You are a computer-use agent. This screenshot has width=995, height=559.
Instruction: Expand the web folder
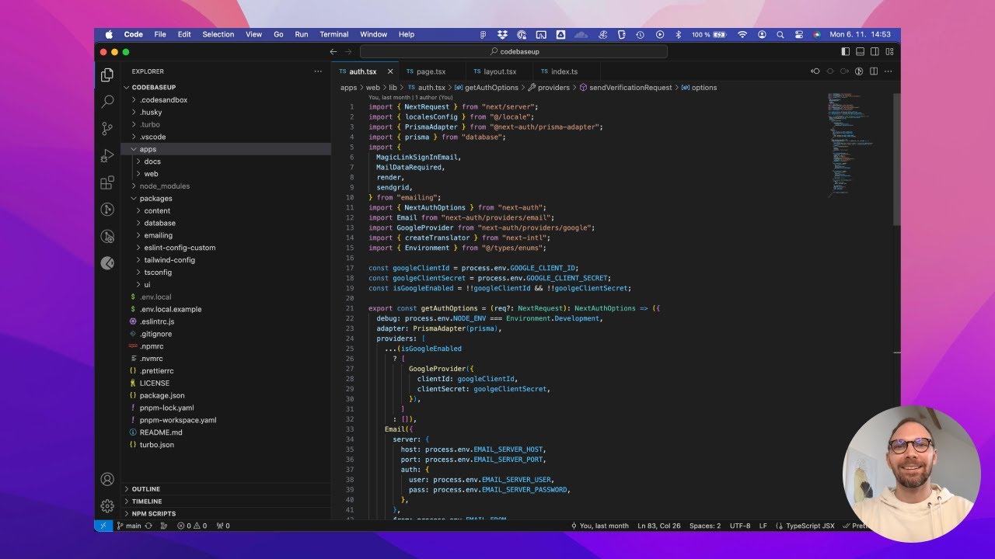point(225,174)
